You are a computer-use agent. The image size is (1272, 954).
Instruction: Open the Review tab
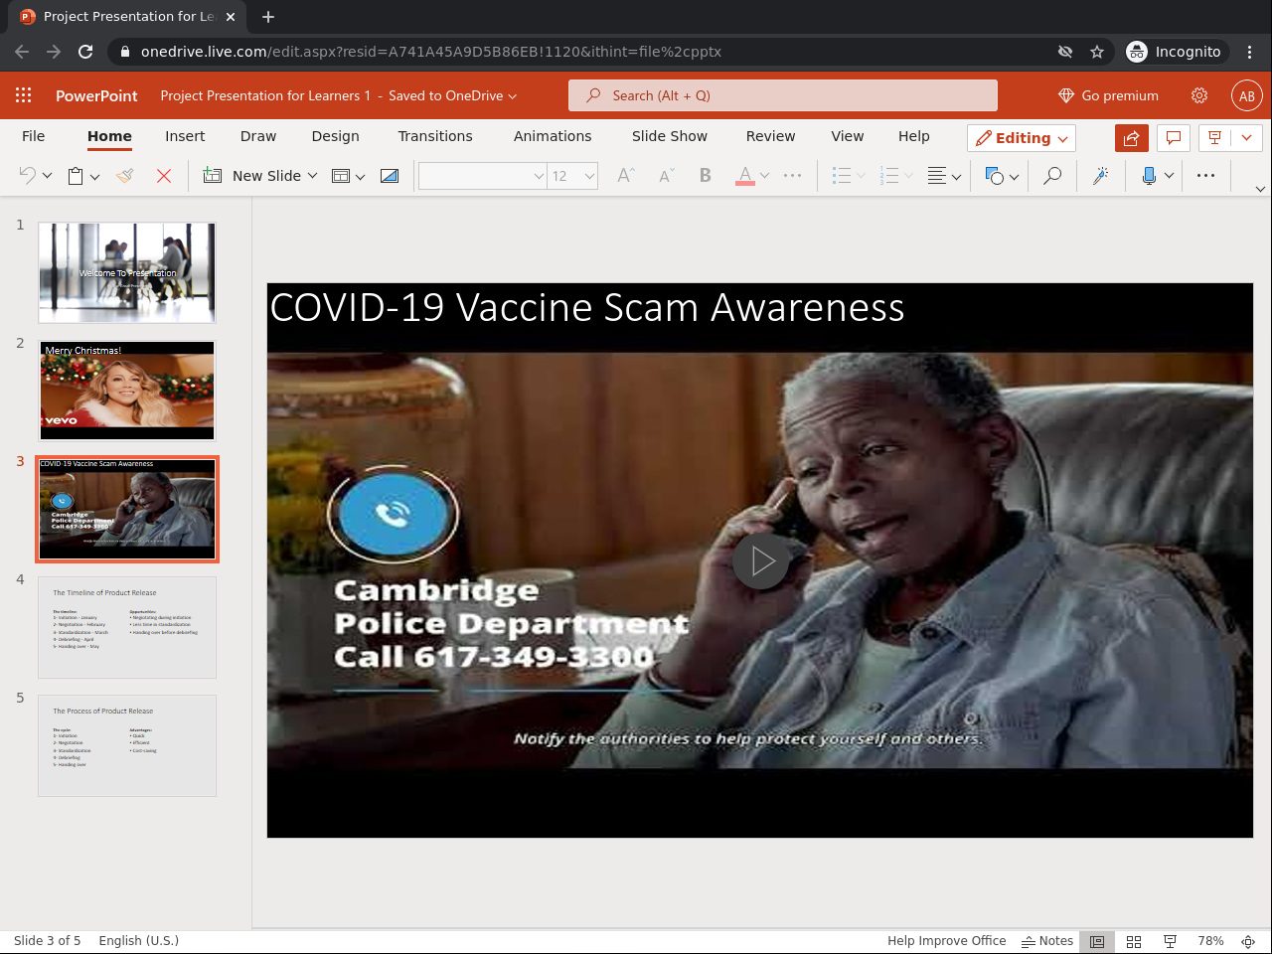(771, 136)
